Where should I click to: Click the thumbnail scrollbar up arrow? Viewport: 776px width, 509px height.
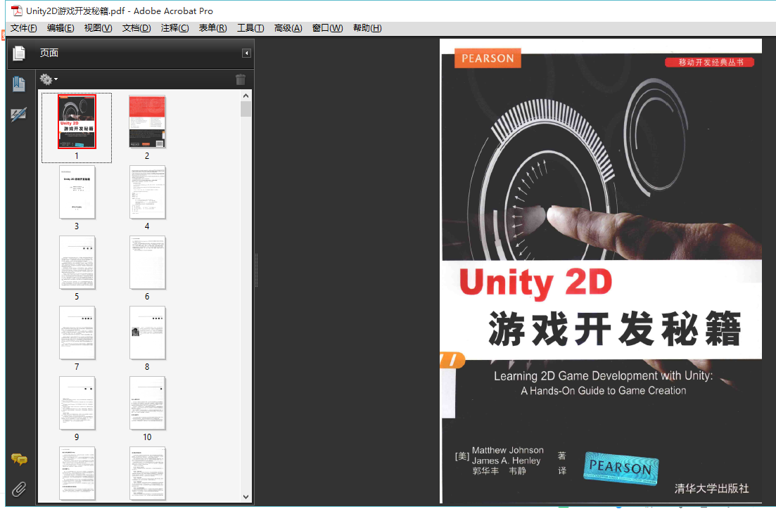tap(246, 96)
